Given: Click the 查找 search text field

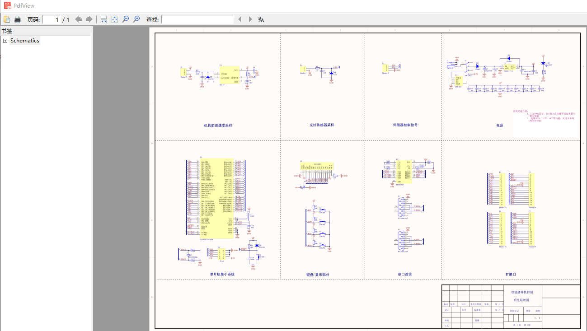Looking at the screenshot, I should click(x=197, y=19).
